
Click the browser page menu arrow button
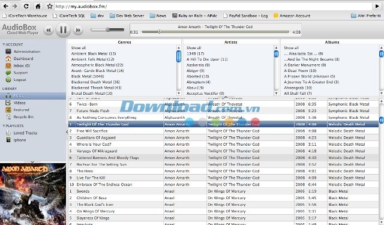[377, 6]
